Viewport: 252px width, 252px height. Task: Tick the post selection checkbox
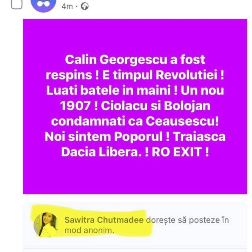(16, 4)
